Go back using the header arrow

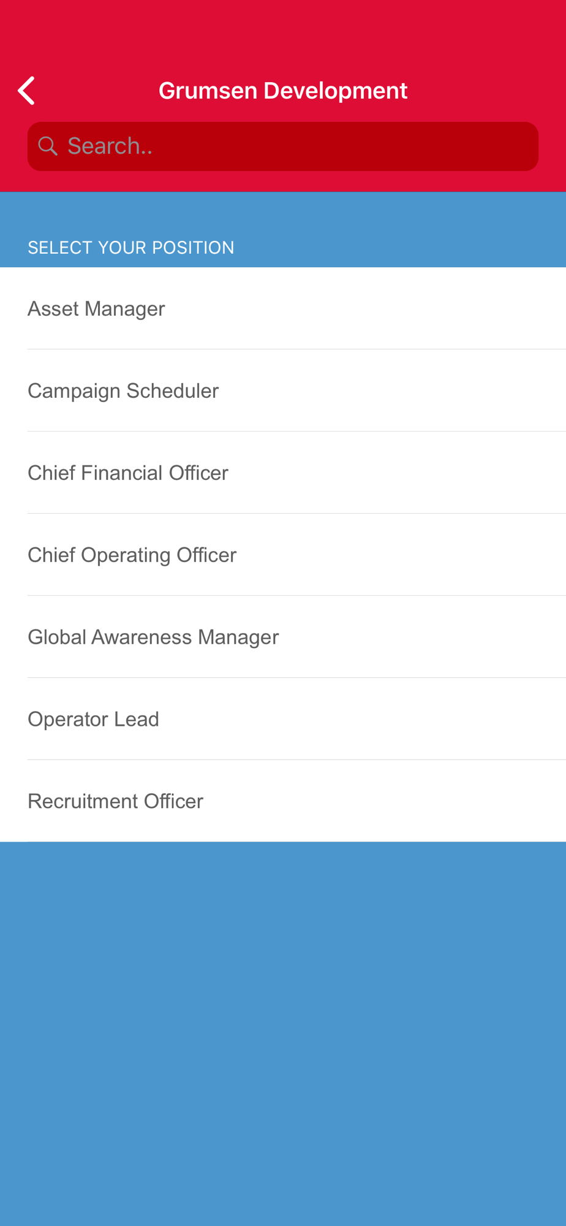[26, 91]
